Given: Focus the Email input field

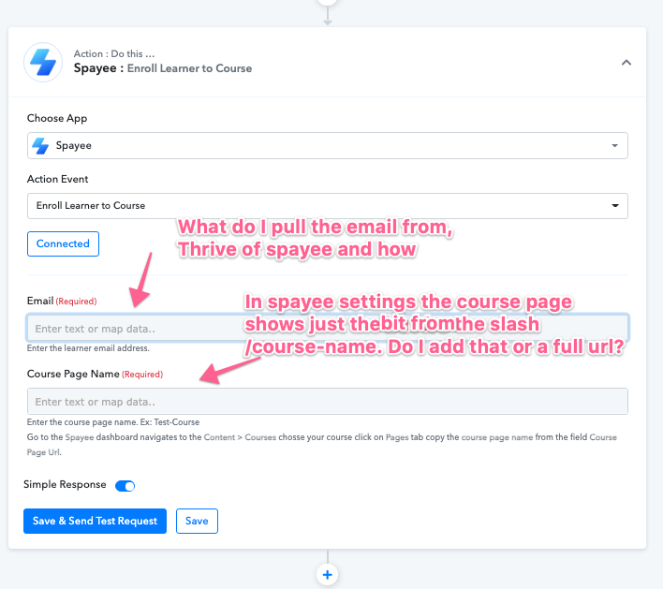Looking at the screenshot, I should click(327, 328).
